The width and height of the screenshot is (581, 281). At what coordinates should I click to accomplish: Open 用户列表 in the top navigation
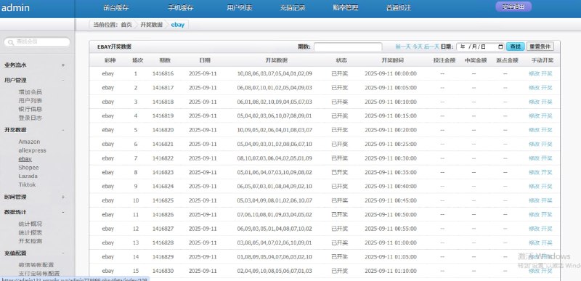(x=240, y=8)
